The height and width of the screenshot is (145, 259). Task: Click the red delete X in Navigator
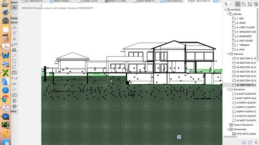[256, 142]
